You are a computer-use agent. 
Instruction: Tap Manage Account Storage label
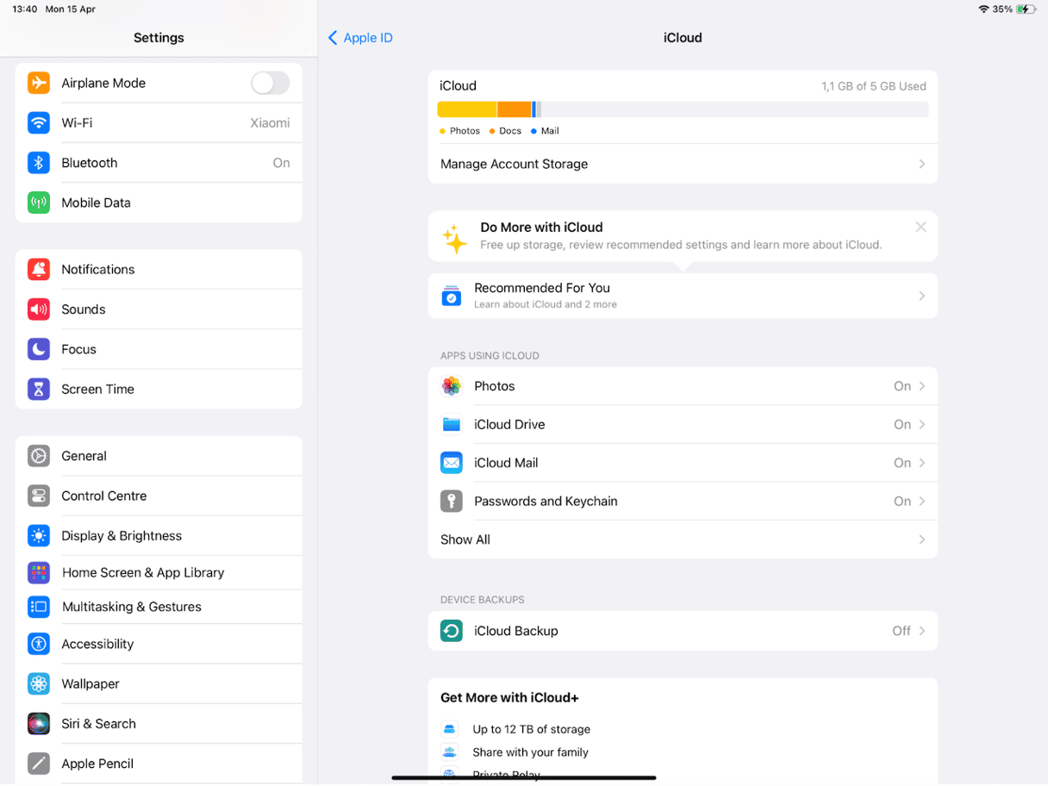tap(514, 164)
